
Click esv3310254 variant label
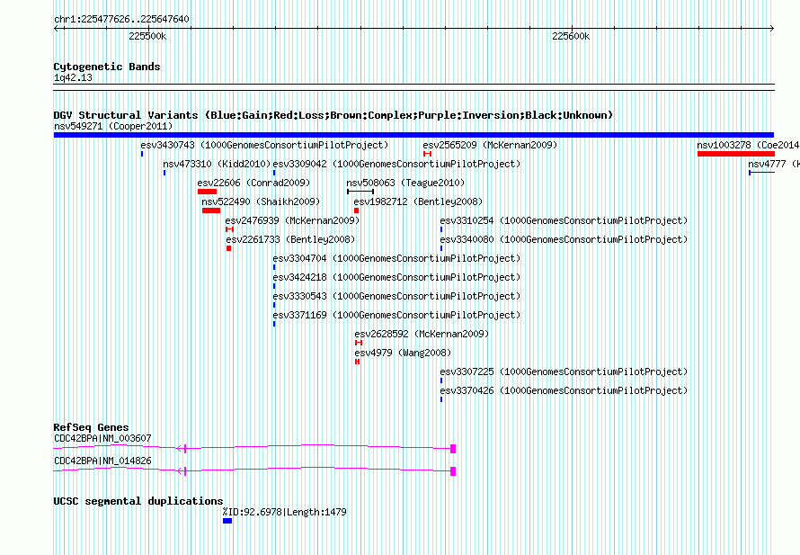pyautogui.click(x=564, y=220)
